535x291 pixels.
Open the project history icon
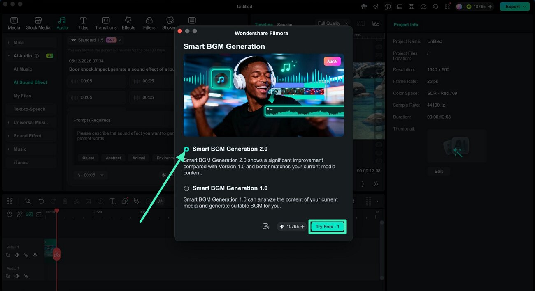pyautogui.click(x=388, y=7)
